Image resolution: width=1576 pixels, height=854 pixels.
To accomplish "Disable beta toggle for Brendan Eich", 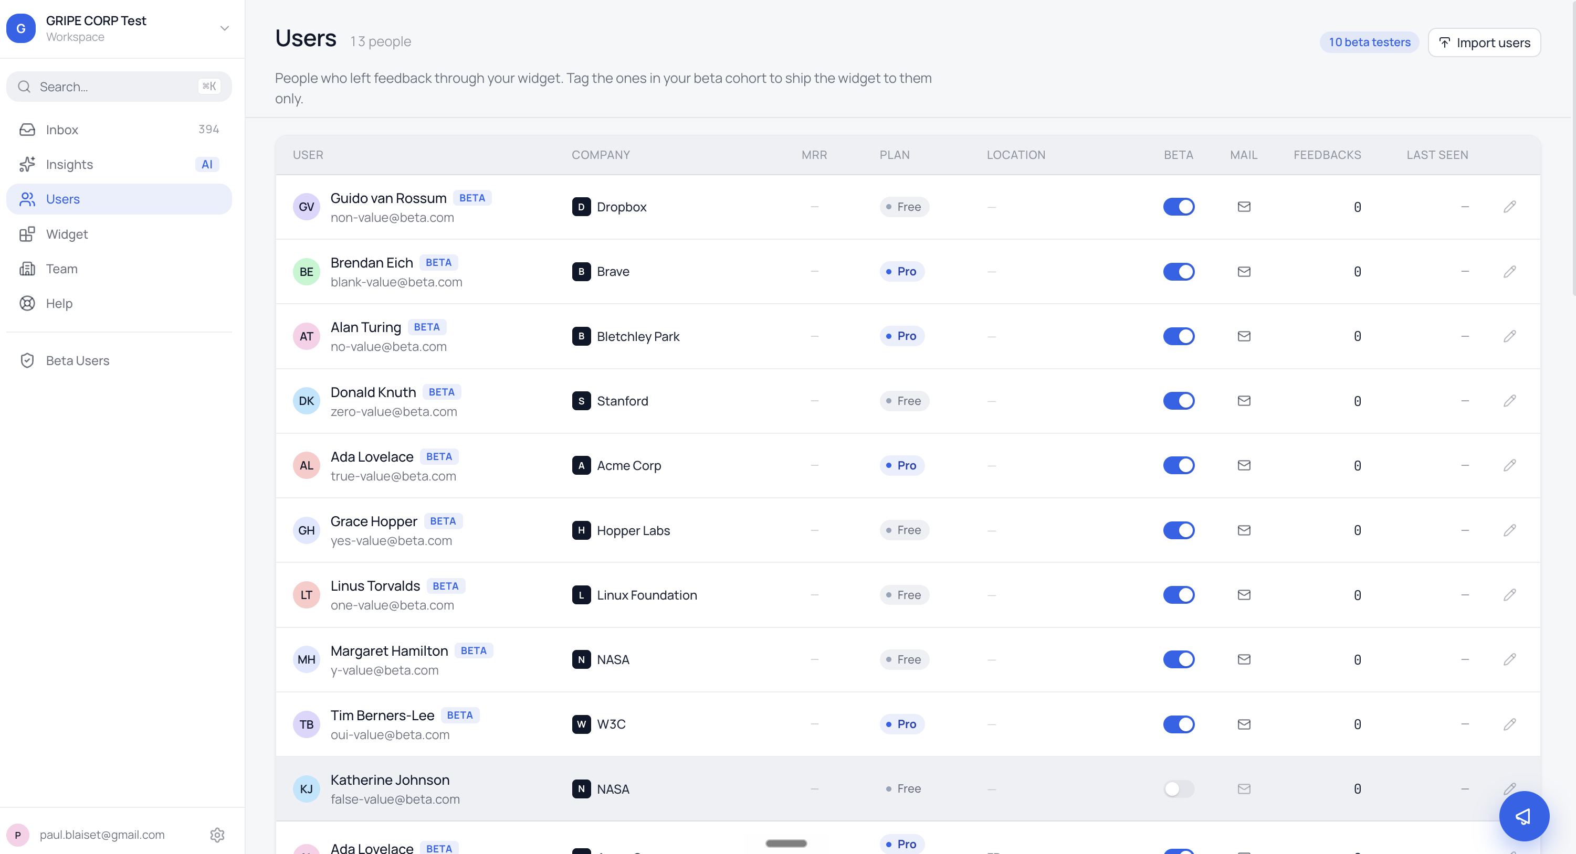I will point(1179,271).
